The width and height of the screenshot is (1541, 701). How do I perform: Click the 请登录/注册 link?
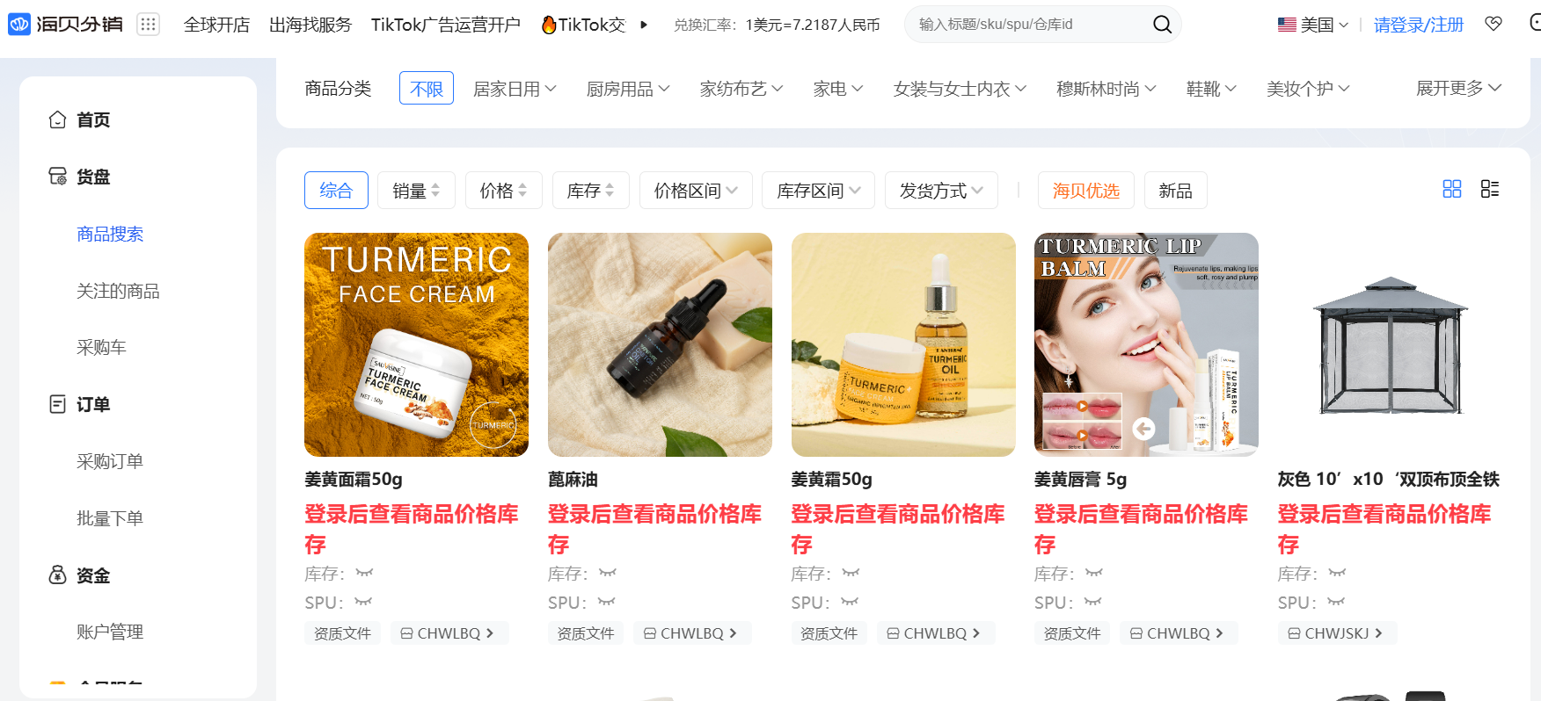pyautogui.click(x=1418, y=25)
